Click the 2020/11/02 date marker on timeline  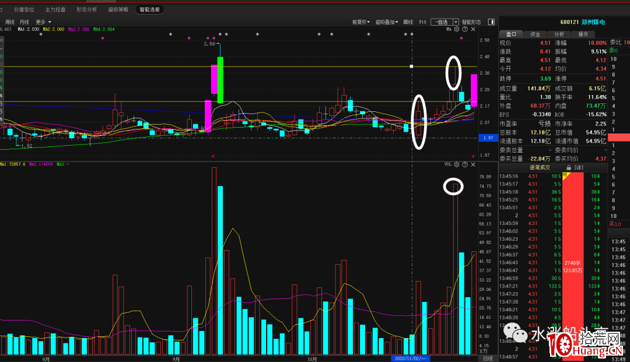[410, 359]
